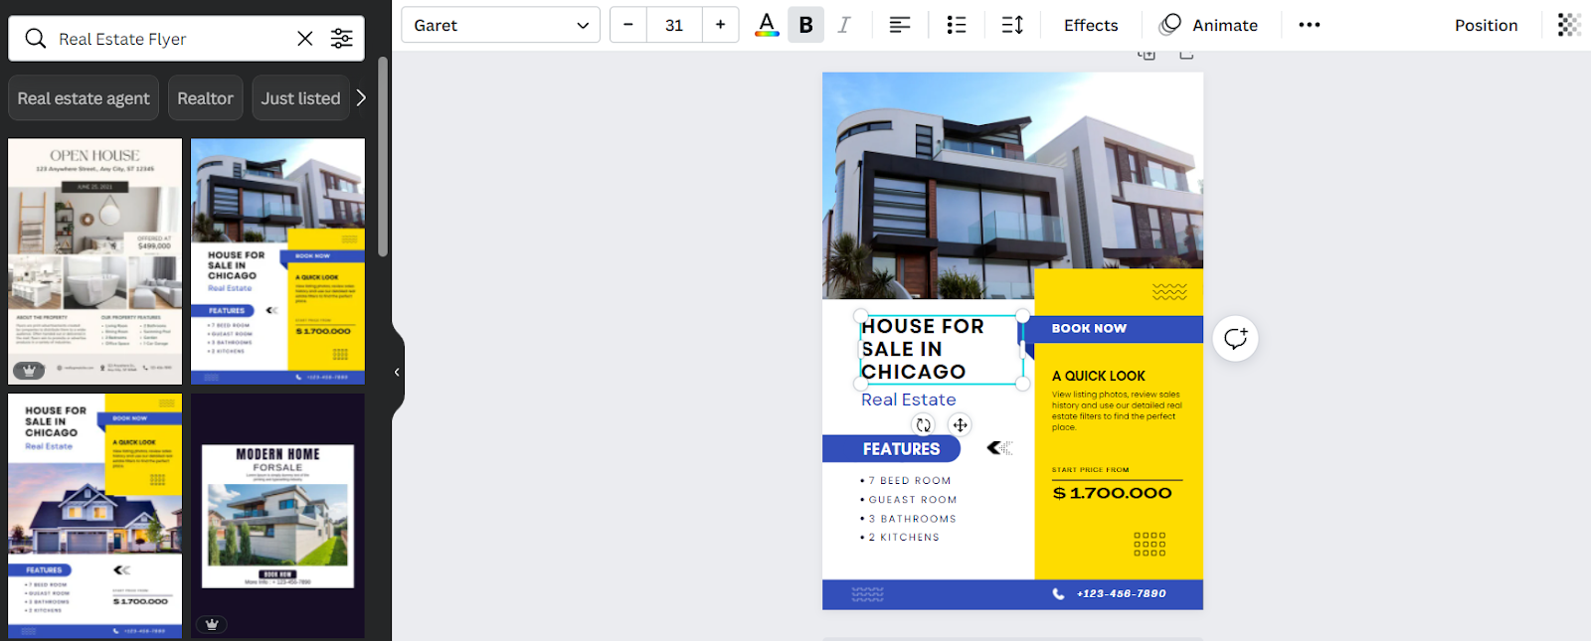The image size is (1591, 641).
Task: Click the search magnifier icon
Action: [36, 39]
